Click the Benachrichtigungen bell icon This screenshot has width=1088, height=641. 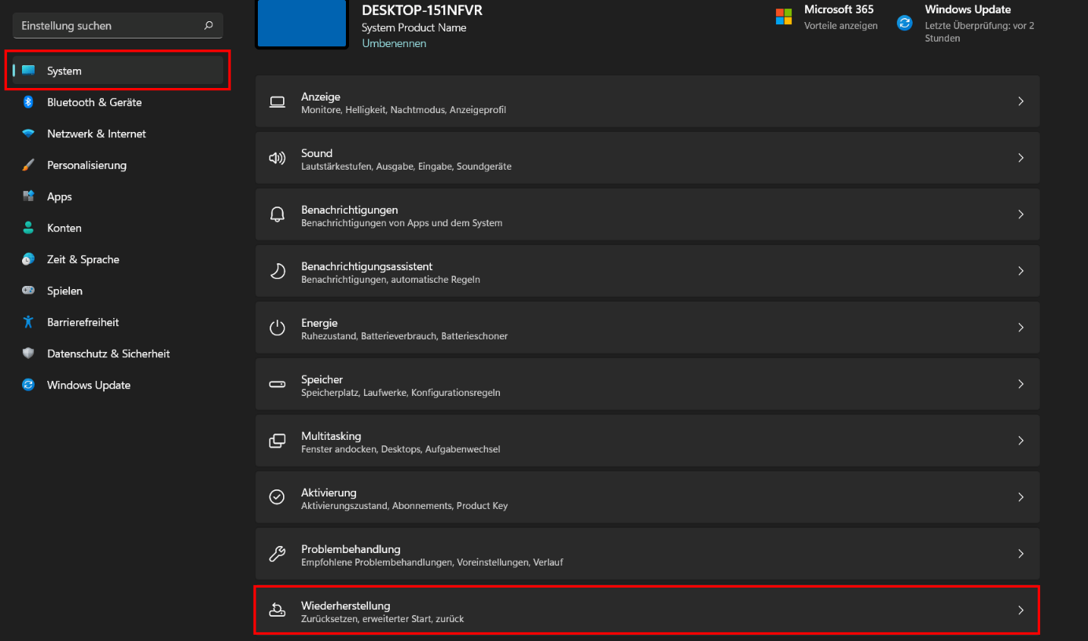coord(277,214)
